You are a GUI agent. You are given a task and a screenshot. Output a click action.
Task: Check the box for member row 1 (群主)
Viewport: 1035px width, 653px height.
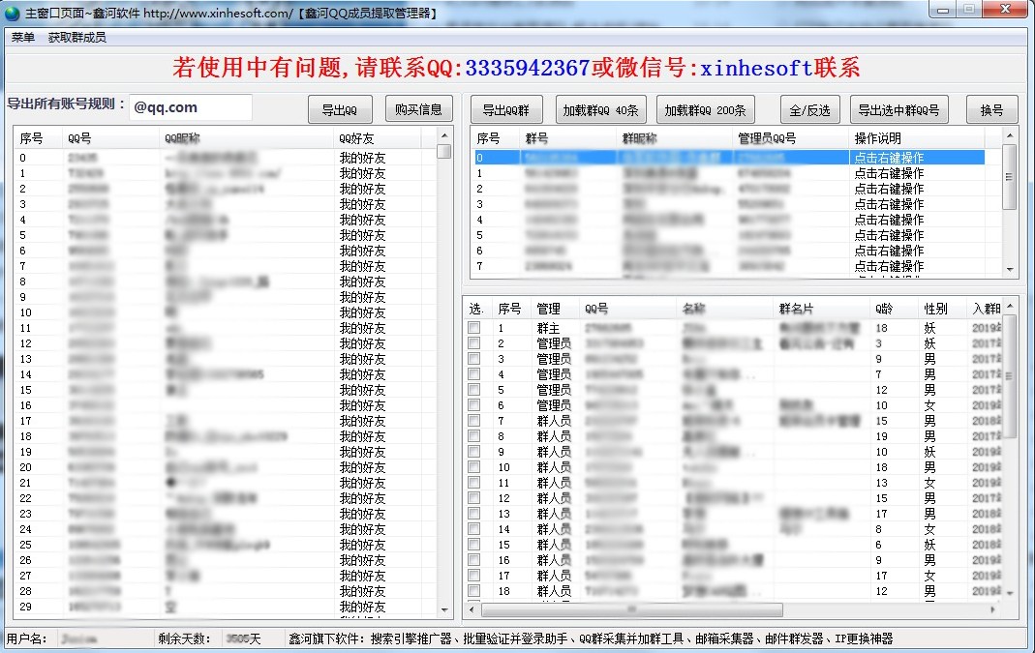point(474,328)
